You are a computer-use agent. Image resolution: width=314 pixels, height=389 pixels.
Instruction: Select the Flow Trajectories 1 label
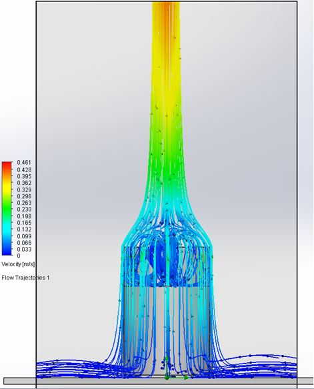(x=25, y=278)
